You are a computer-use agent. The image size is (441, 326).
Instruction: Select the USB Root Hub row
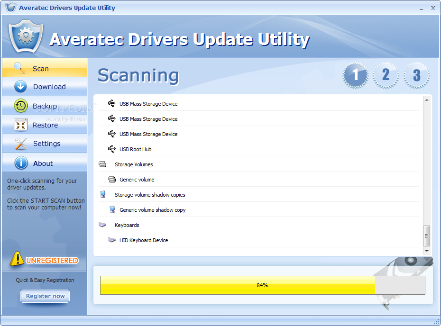258,149
